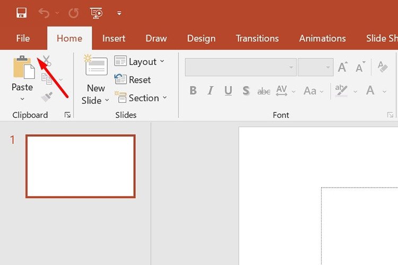Open the File tab
Screen dimensions: 398x265
pyautogui.click(x=23, y=38)
